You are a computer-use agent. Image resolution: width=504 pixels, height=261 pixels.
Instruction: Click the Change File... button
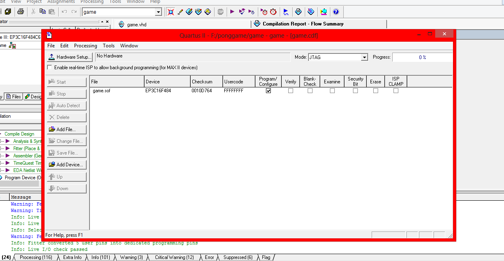pos(67,141)
